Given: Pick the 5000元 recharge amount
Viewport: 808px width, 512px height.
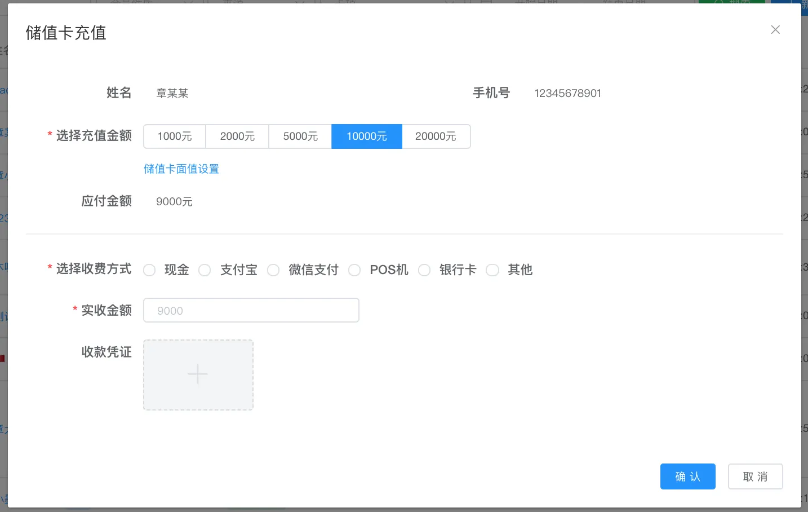Looking at the screenshot, I should click(300, 136).
